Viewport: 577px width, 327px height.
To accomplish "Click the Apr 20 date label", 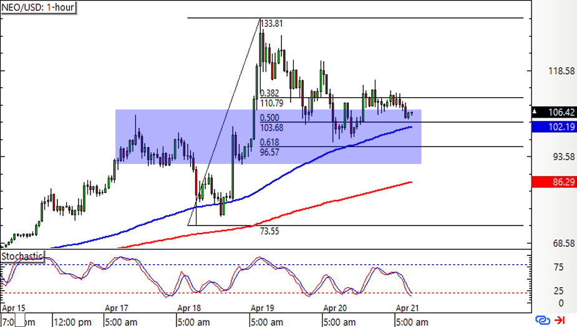I will [335, 308].
